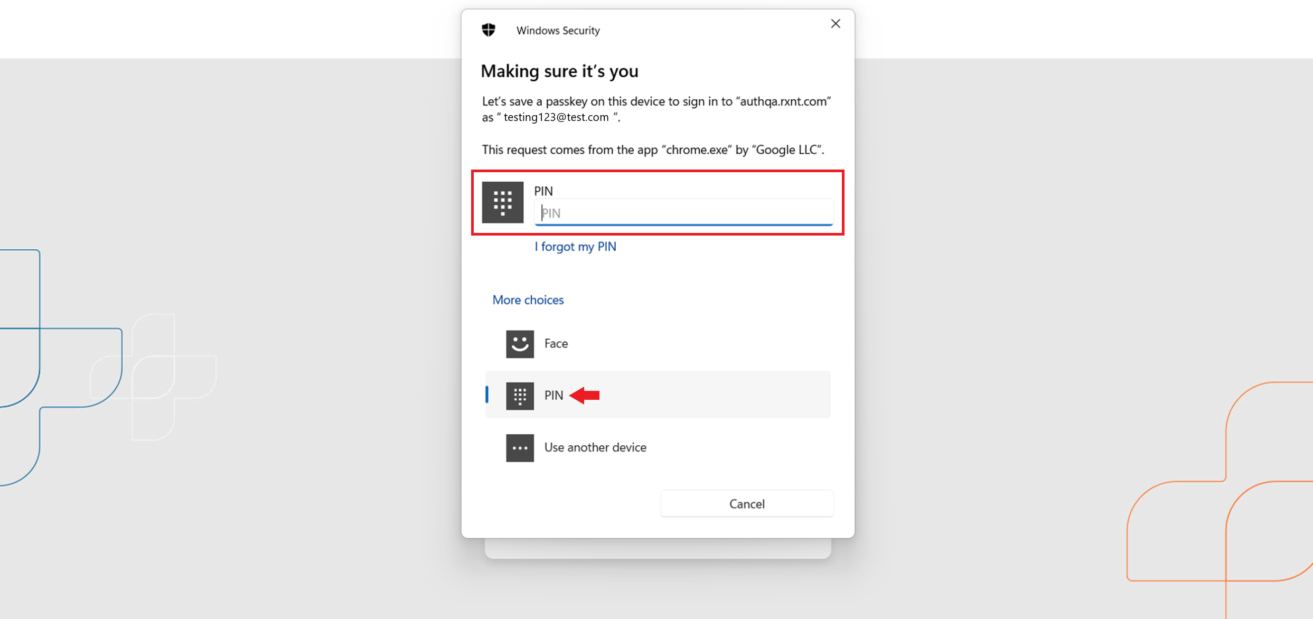Click the large PIN keypad icon

502,202
